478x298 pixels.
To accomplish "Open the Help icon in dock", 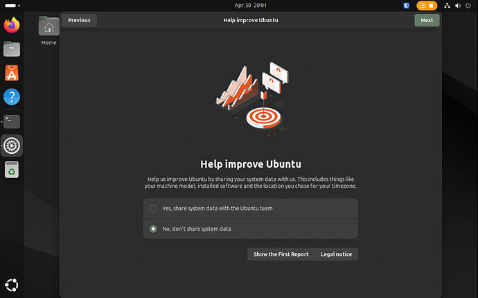I will click(x=12, y=97).
